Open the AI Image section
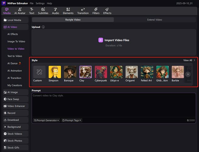 pos(15,92)
